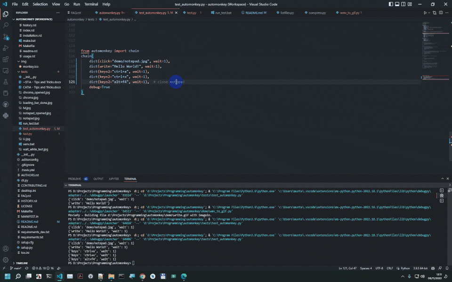Open notifications via the bell icon
Screen dimensions: 452x282
point(446,268)
